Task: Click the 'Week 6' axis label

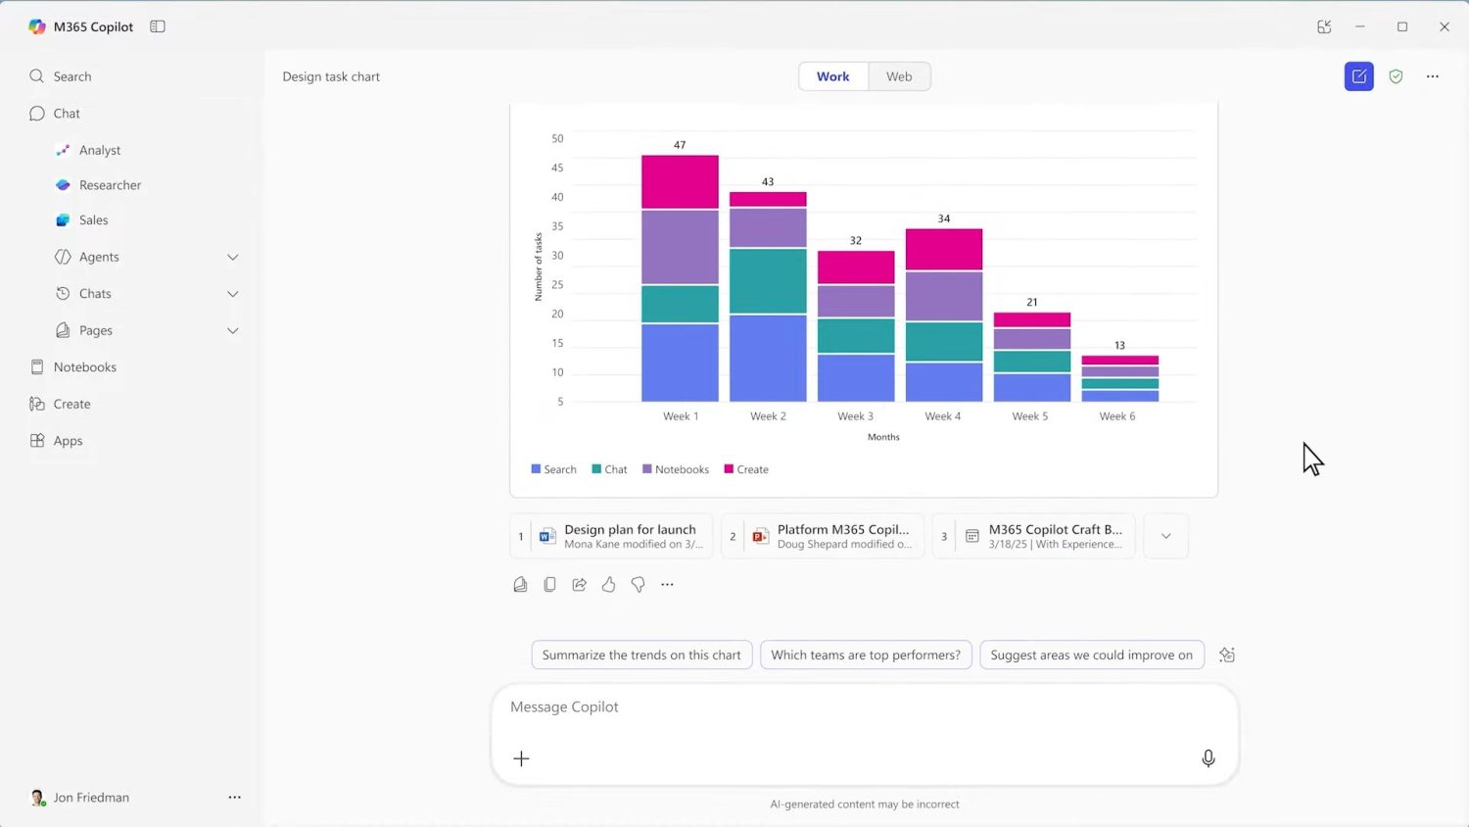Action: coord(1117,416)
